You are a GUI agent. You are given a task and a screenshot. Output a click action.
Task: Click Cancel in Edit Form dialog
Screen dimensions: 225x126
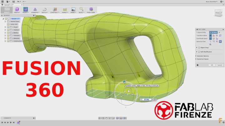click(x=220, y=65)
